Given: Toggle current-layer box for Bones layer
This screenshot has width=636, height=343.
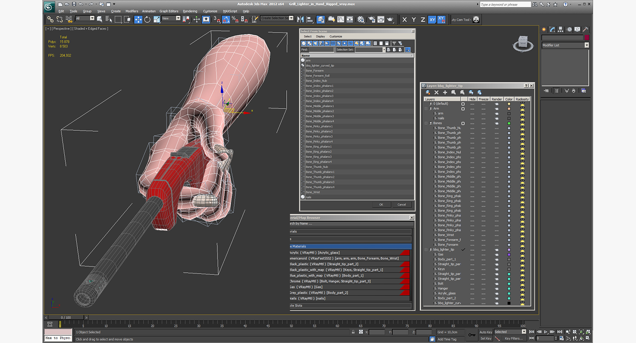Looking at the screenshot, I should click(x=463, y=123).
